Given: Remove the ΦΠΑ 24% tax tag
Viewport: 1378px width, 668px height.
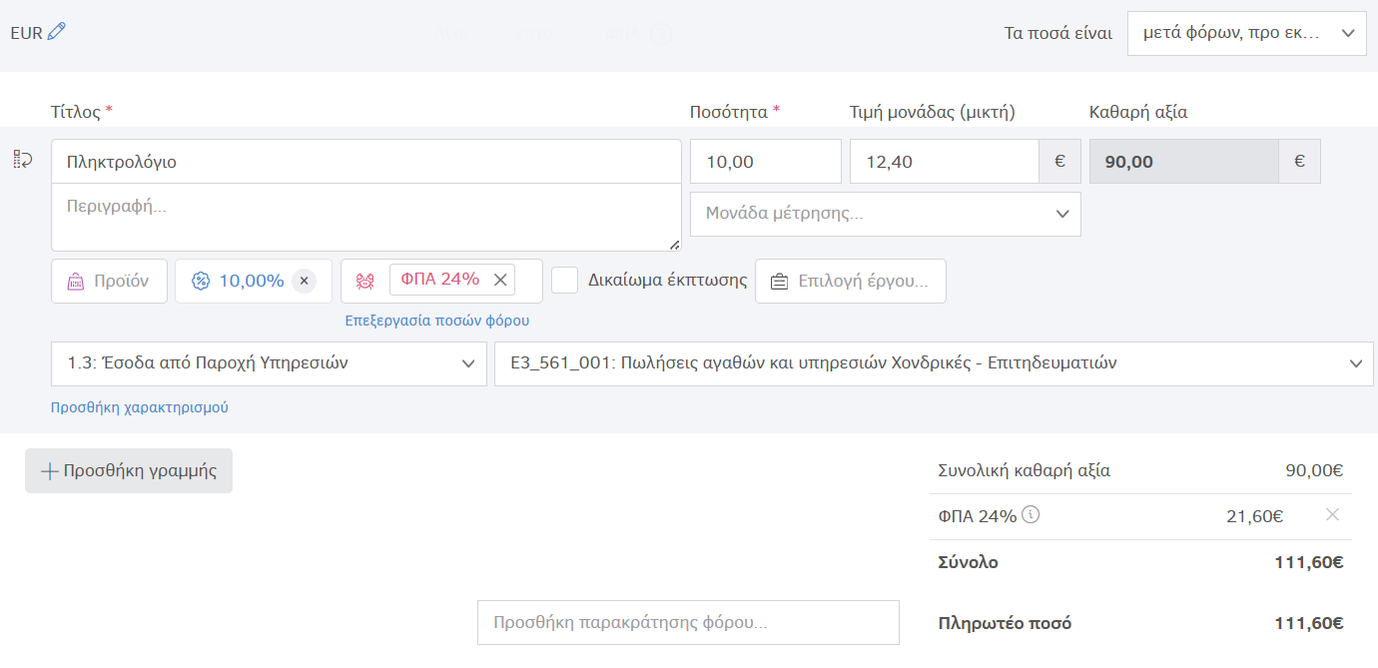Looking at the screenshot, I should 500,280.
